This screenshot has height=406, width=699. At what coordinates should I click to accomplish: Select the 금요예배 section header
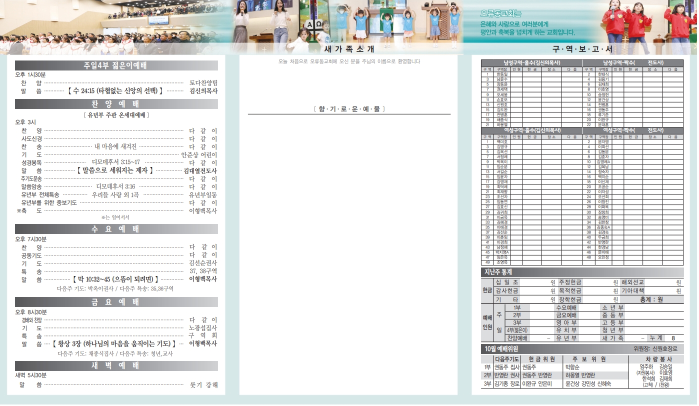116,302
